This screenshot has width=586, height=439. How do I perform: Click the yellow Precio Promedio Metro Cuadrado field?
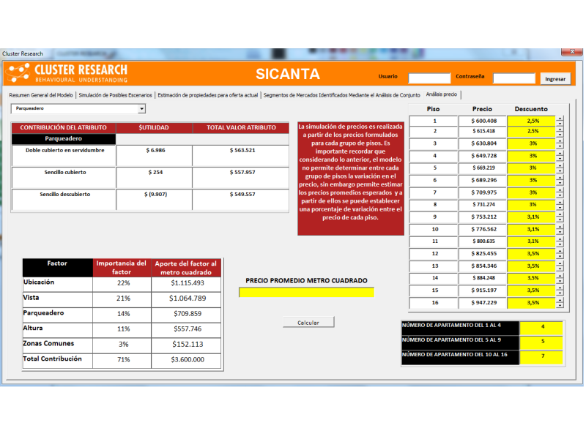click(306, 292)
